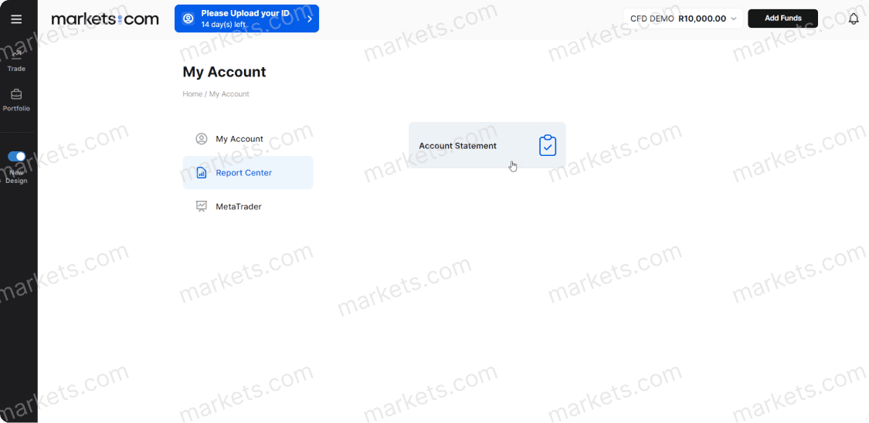Open the Portfolio briefcase icon
Viewport: 869px width, 423px height.
[17, 94]
